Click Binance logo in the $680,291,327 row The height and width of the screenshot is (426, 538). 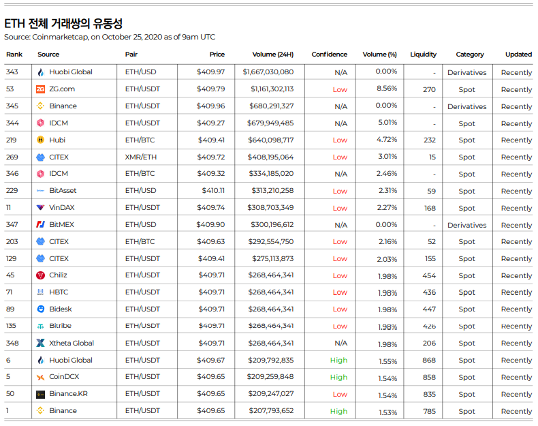pos(40,106)
